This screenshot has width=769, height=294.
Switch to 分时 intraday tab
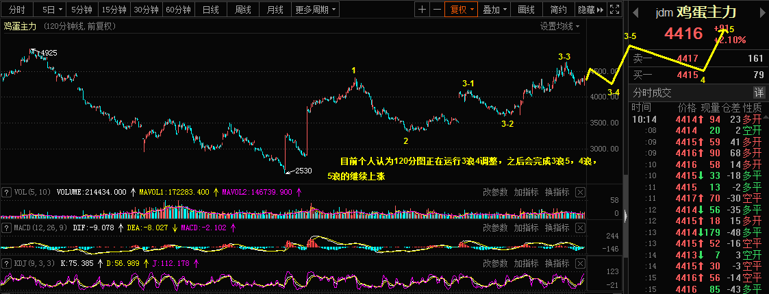pyautogui.click(x=17, y=10)
